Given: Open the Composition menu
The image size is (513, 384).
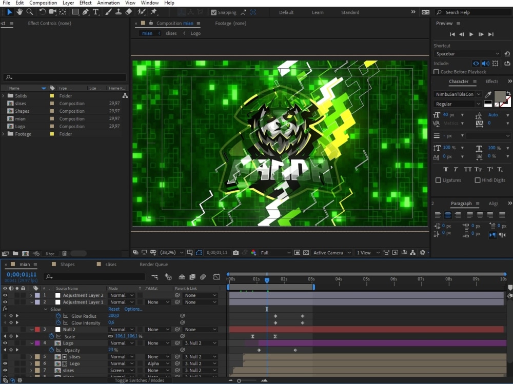Looking at the screenshot, I should pyautogui.click(x=43, y=3).
